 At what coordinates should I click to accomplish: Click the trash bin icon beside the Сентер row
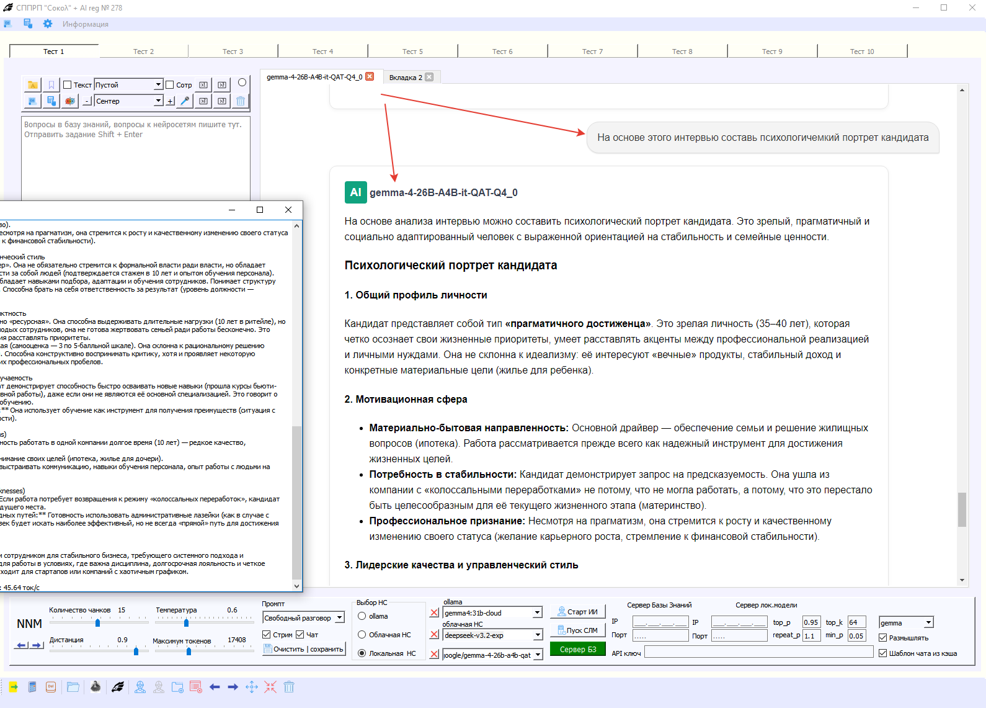[x=241, y=101]
